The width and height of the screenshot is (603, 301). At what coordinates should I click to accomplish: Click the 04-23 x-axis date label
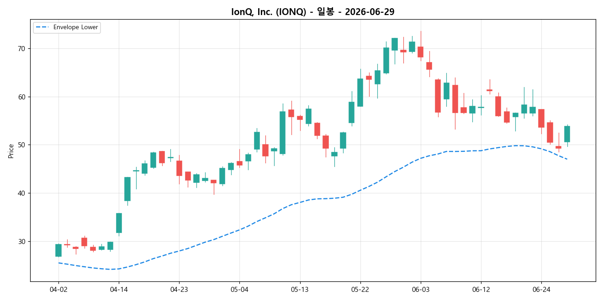click(179, 289)
